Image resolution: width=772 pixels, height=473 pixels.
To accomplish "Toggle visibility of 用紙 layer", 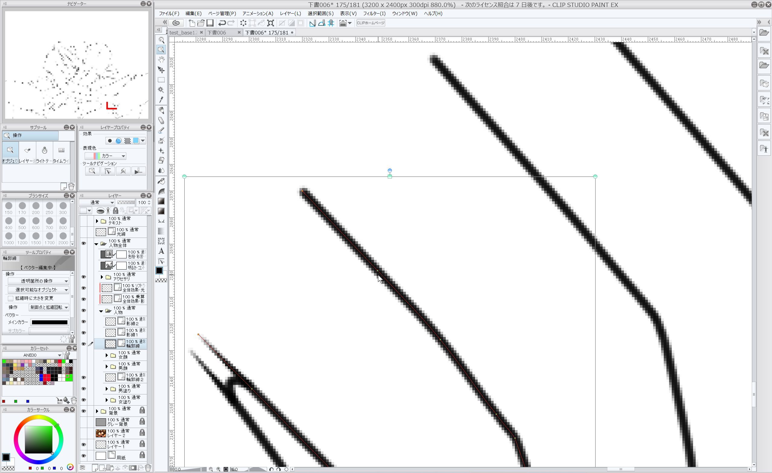I will pos(84,456).
